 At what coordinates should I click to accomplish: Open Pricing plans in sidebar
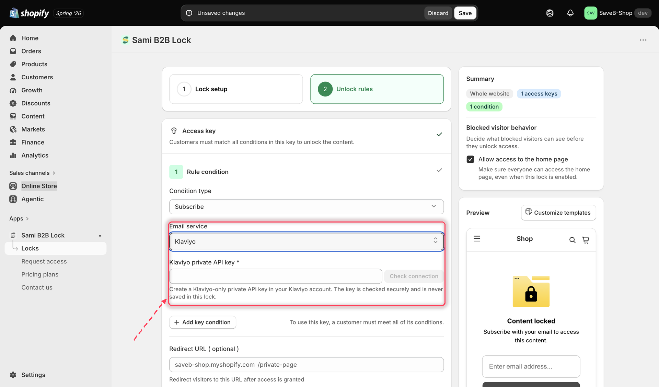pos(40,275)
